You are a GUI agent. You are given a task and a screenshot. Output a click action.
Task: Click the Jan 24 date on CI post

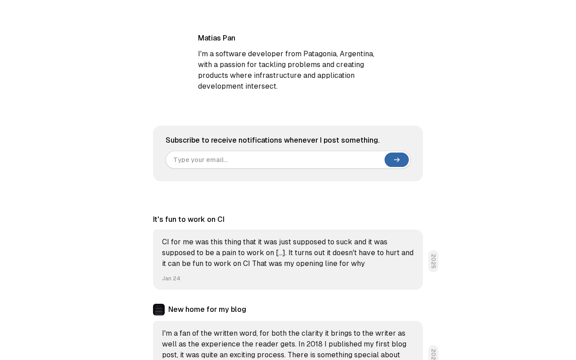171,279
